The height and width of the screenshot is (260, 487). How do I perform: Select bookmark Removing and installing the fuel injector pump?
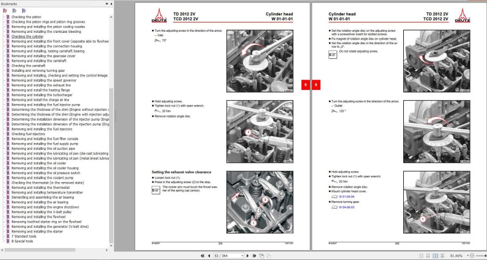46,105
